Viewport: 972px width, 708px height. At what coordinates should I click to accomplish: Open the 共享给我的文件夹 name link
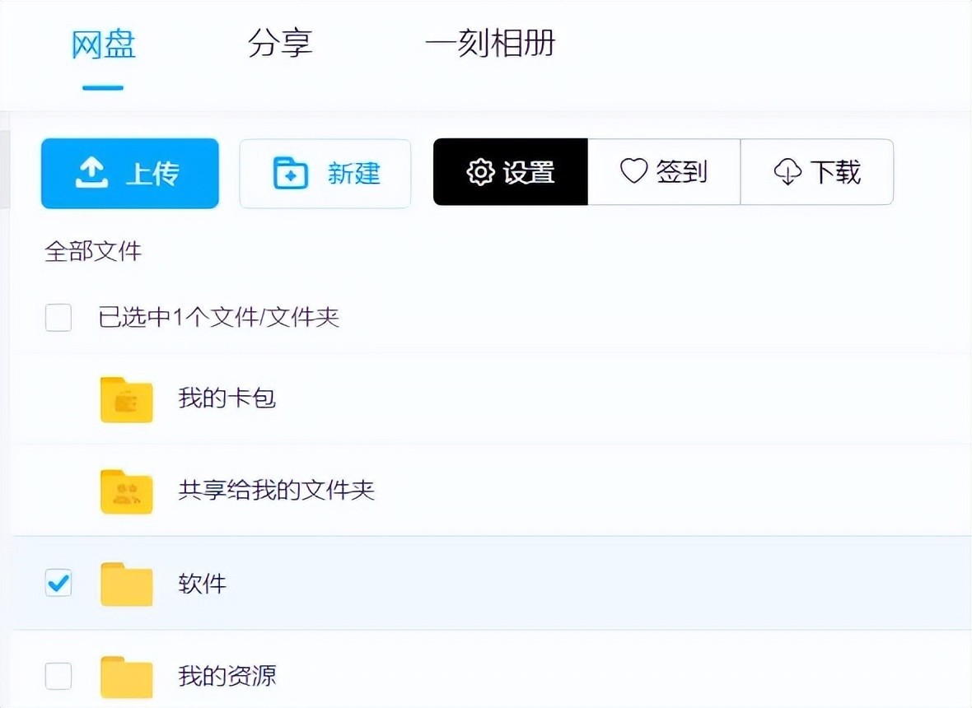(276, 491)
